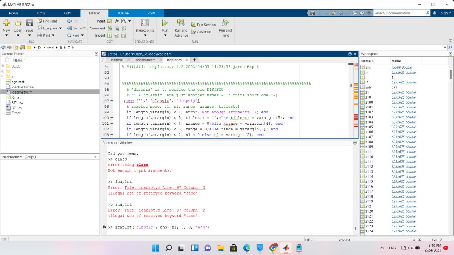Expand the z folder tree node
The width and height of the screenshot is (454, 255).
pyautogui.click(x=3, y=77)
